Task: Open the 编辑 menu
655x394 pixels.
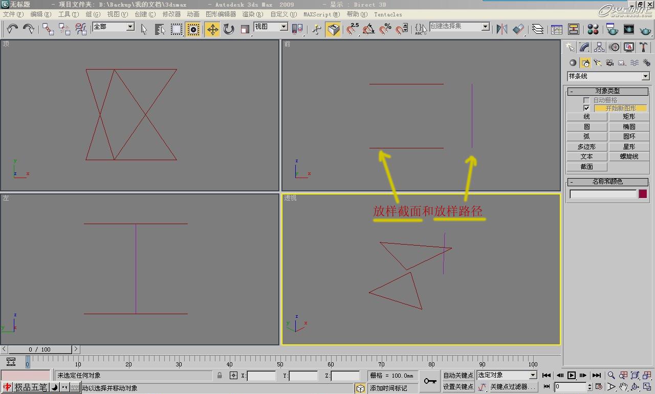Action: 40,14
